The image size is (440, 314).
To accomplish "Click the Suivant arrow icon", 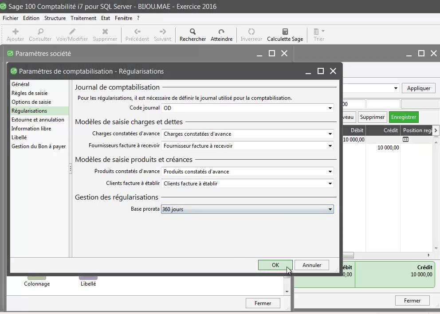I will click(162, 31).
